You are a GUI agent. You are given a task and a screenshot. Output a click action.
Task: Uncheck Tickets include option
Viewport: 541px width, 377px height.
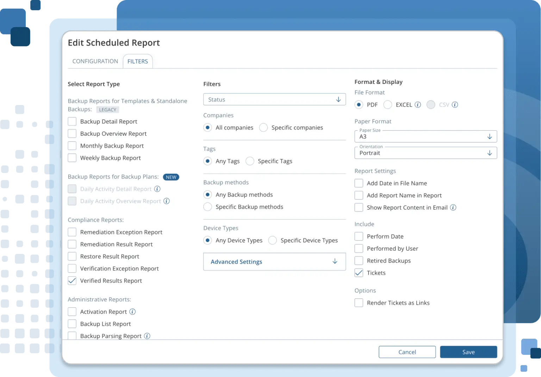[x=359, y=273]
